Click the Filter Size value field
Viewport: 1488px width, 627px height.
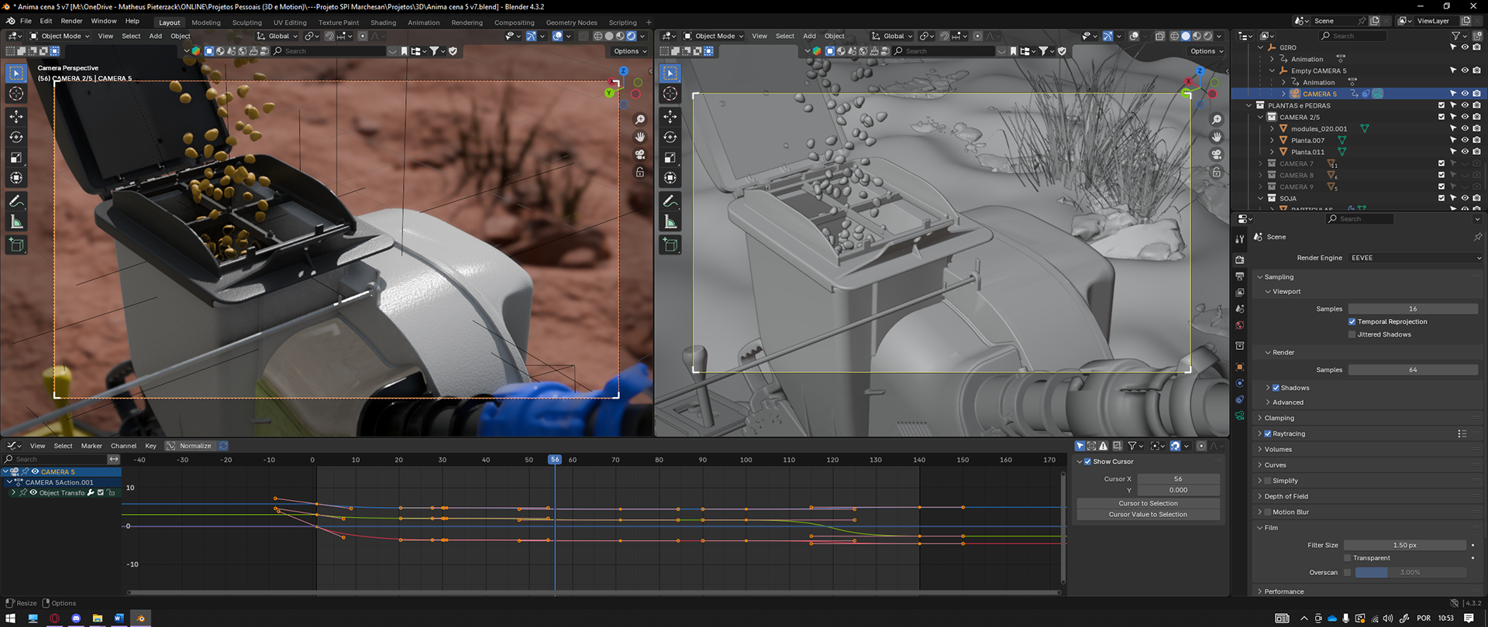(1404, 545)
